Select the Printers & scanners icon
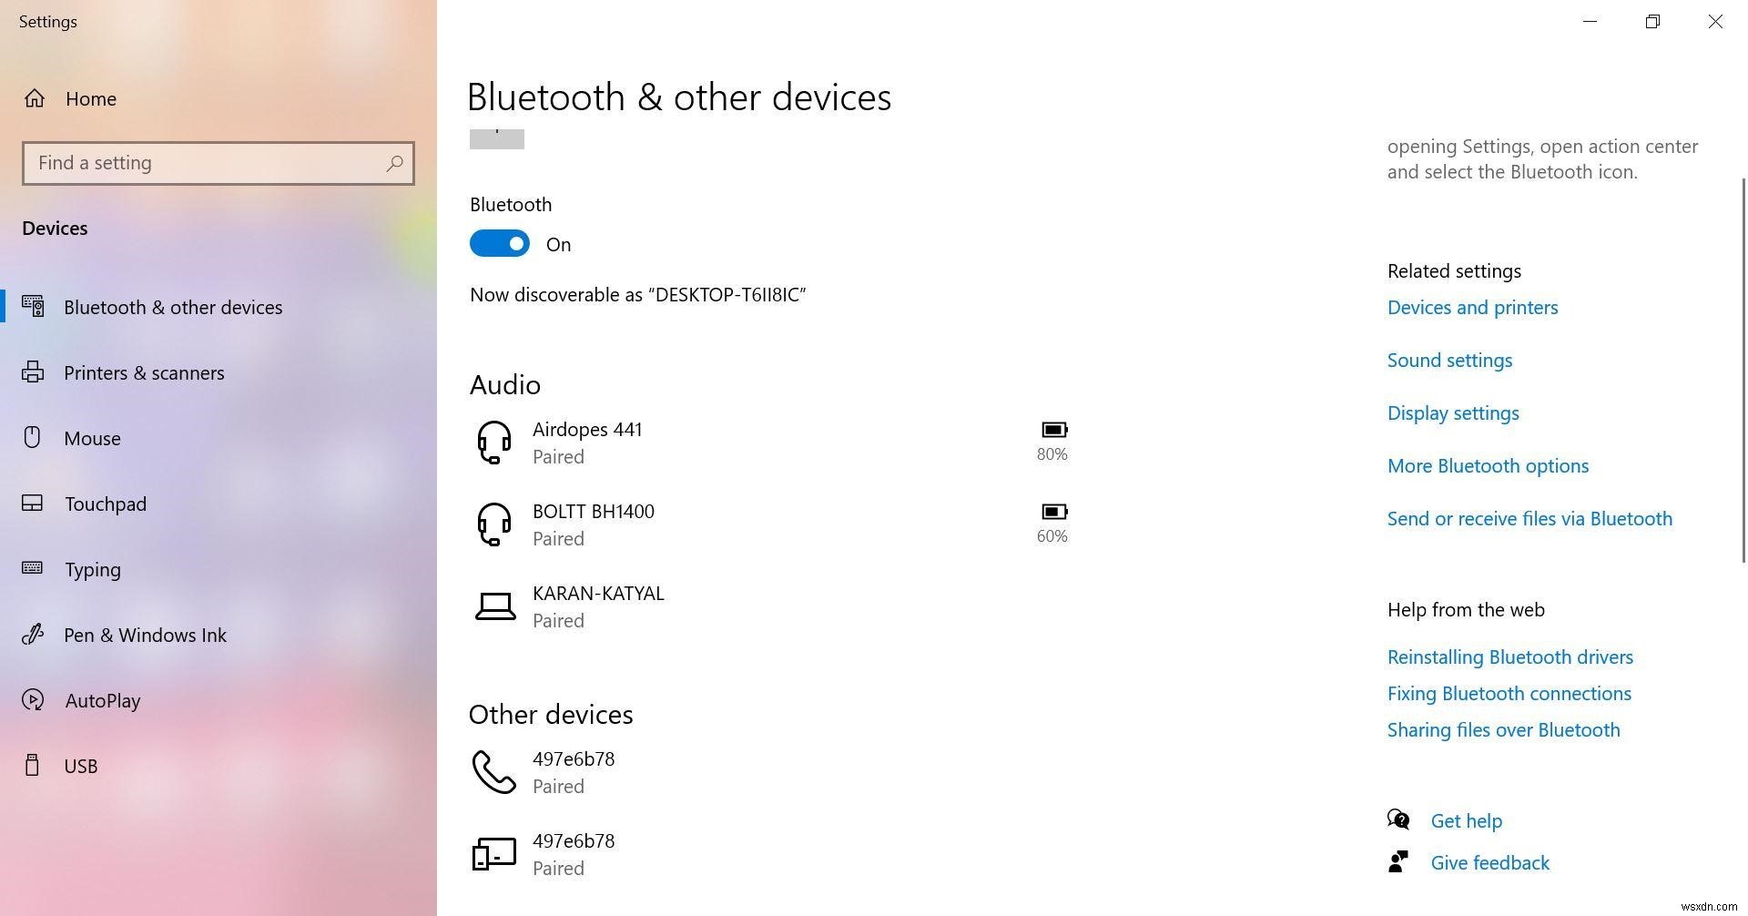The width and height of the screenshot is (1748, 916). [33, 372]
